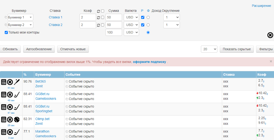Open the Olimp.bet bookmaker link

pos(43,119)
